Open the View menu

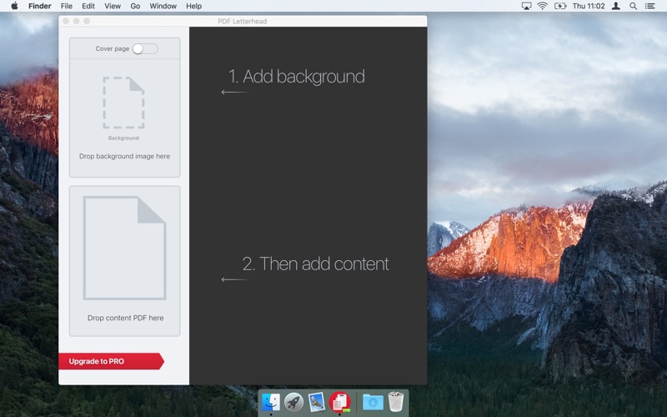click(113, 6)
